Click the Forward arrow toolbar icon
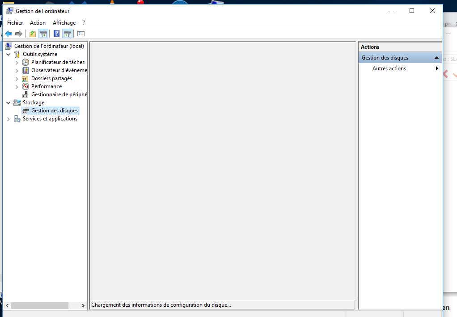The image size is (457, 317). point(19,34)
